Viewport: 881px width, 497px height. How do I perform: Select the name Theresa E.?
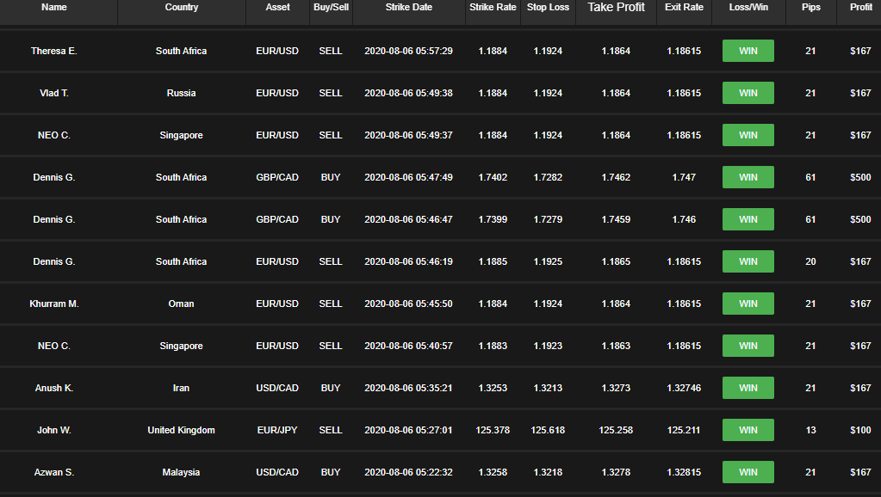click(54, 51)
